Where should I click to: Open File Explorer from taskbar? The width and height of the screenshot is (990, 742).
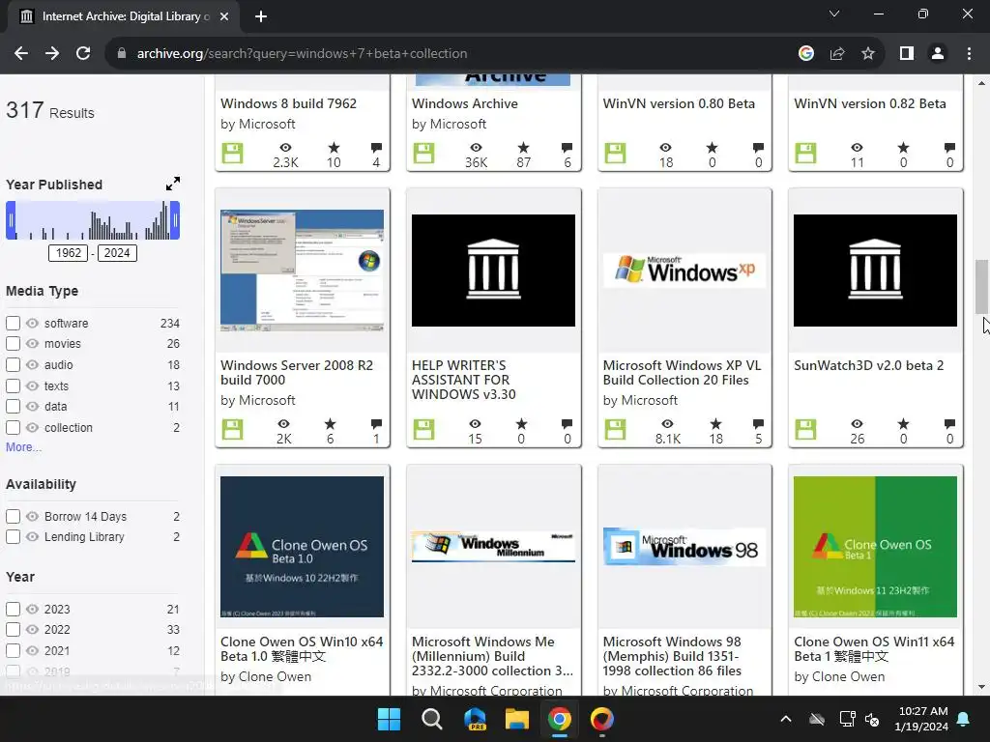[516, 719]
